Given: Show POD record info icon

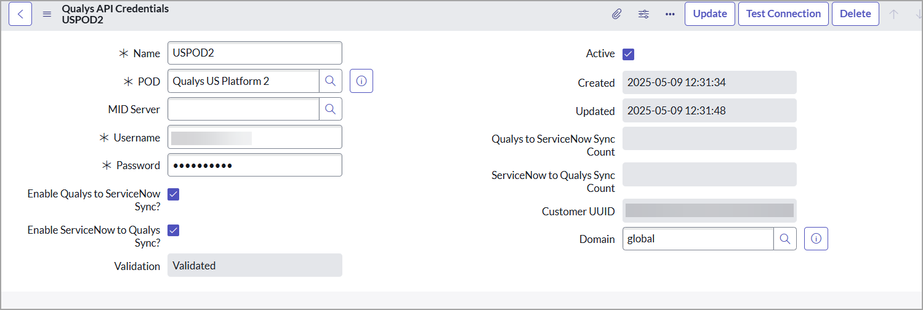Looking at the screenshot, I should [361, 81].
